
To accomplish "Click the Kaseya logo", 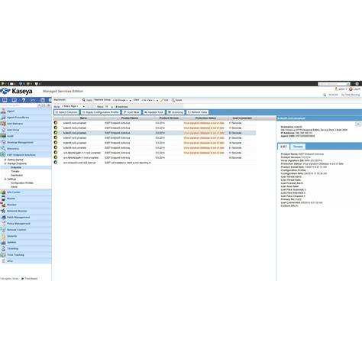I will [x=17, y=91].
